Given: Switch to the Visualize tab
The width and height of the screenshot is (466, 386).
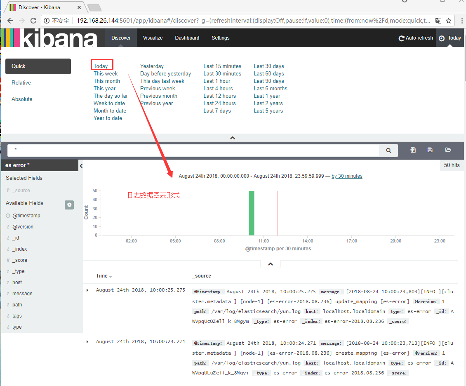Looking at the screenshot, I should pos(153,38).
